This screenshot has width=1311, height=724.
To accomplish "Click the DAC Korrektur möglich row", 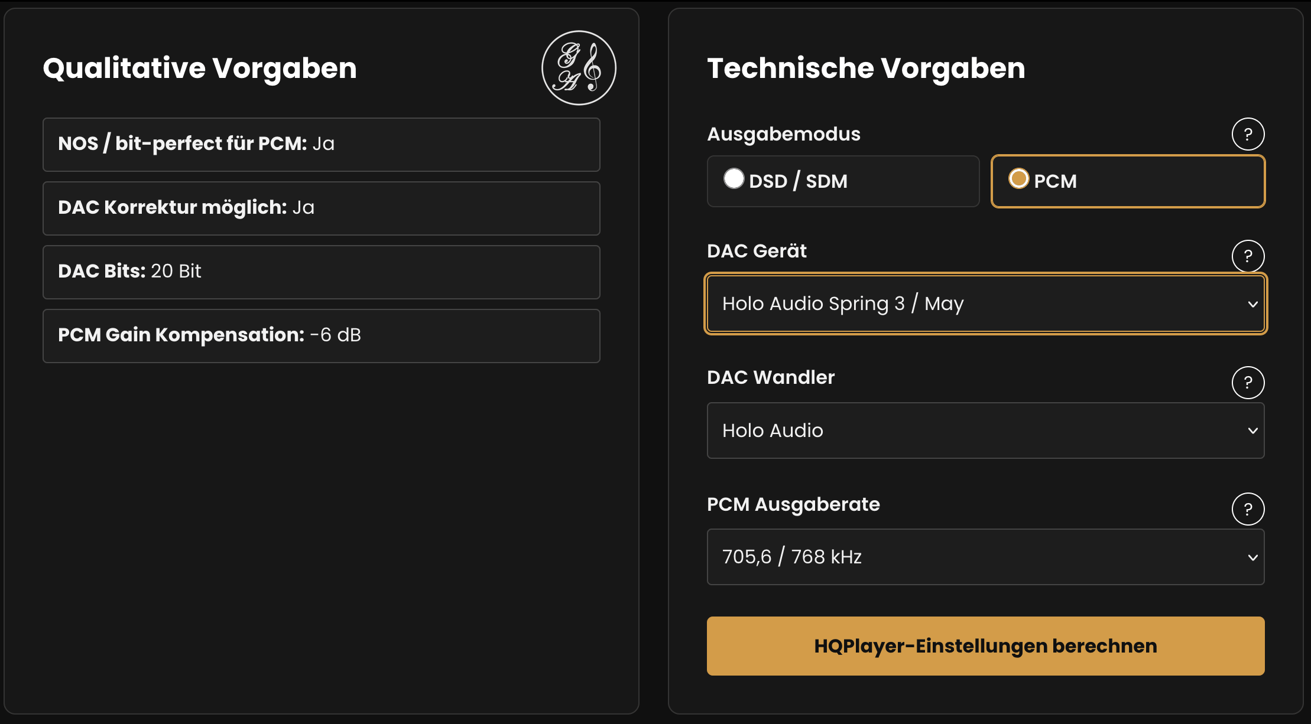I will pyautogui.click(x=322, y=208).
